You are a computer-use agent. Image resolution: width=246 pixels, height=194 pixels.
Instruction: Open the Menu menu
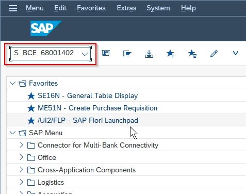[x=35, y=8]
